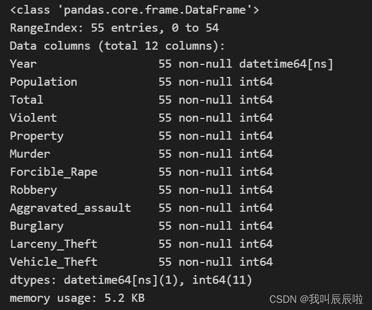Select the Population column name
Image resolution: width=372 pixels, height=310 pixels.
pyautogui.click(x=44, y=82)
